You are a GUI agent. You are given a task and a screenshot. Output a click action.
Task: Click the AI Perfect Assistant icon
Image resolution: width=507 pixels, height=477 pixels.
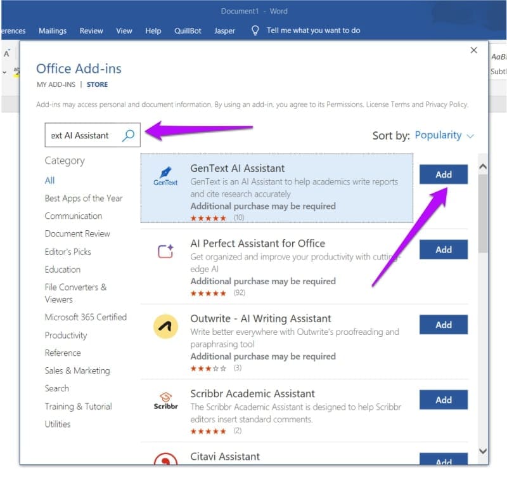[x=165, y=251]
